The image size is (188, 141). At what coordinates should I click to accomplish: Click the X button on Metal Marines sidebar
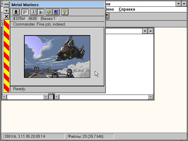[6, 16]
